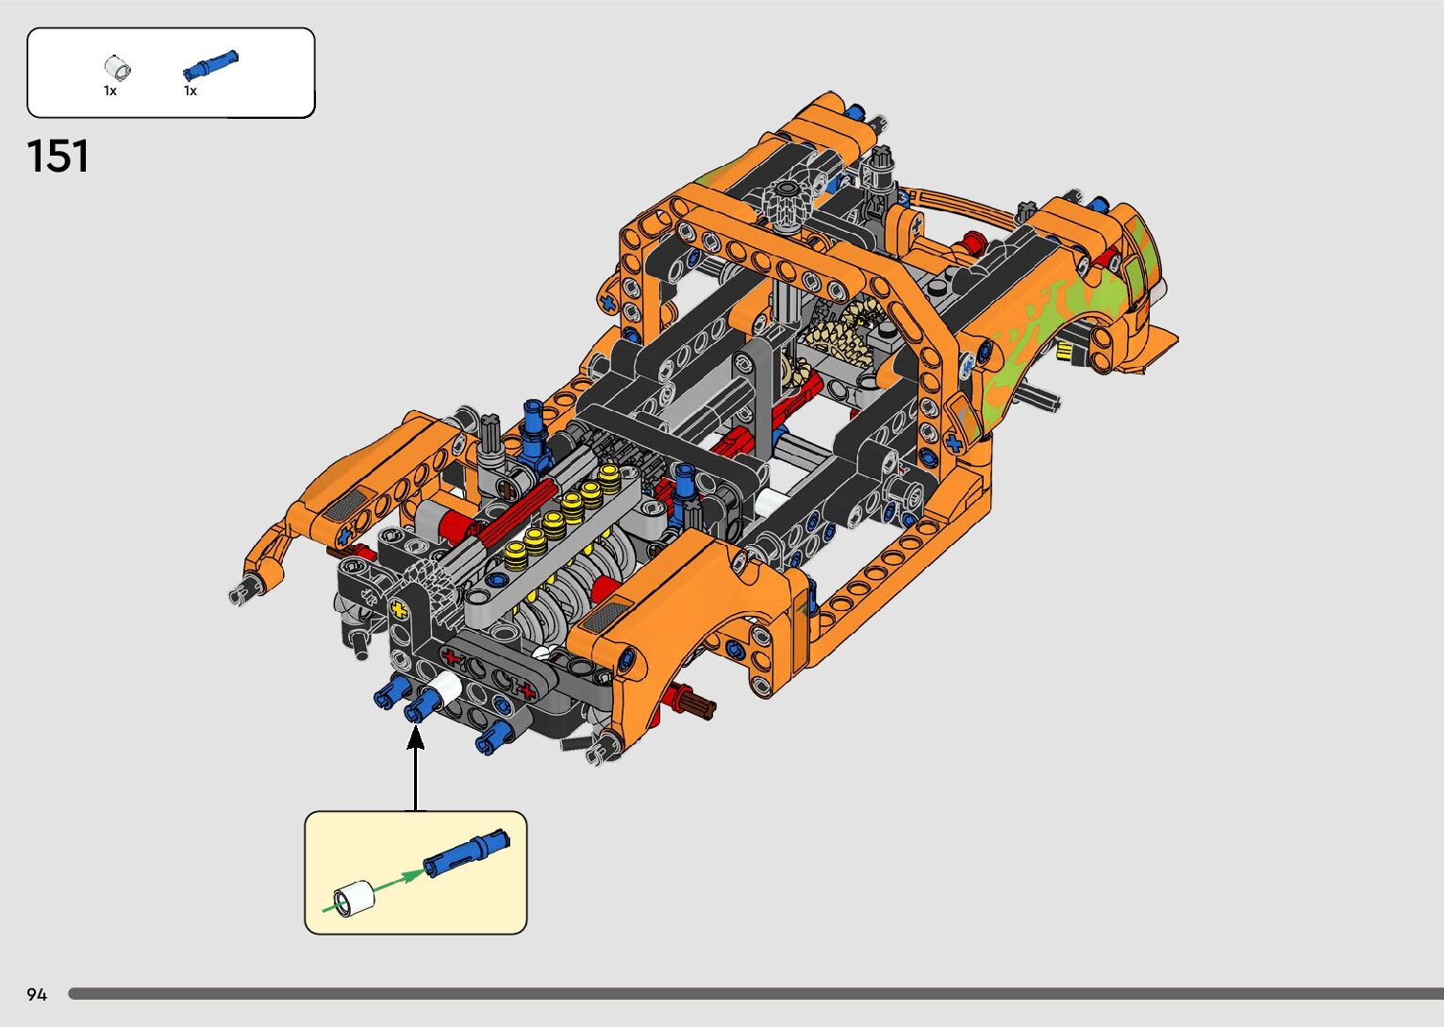Click the installed white bushing on front bumper
Screen dimensions: 1444x1027
click(x=445, y=689)
